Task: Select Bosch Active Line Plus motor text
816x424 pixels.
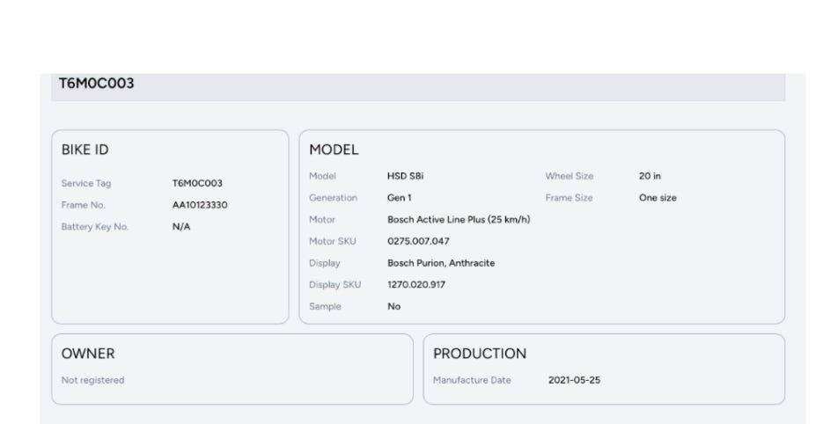Action: point(459,219)
